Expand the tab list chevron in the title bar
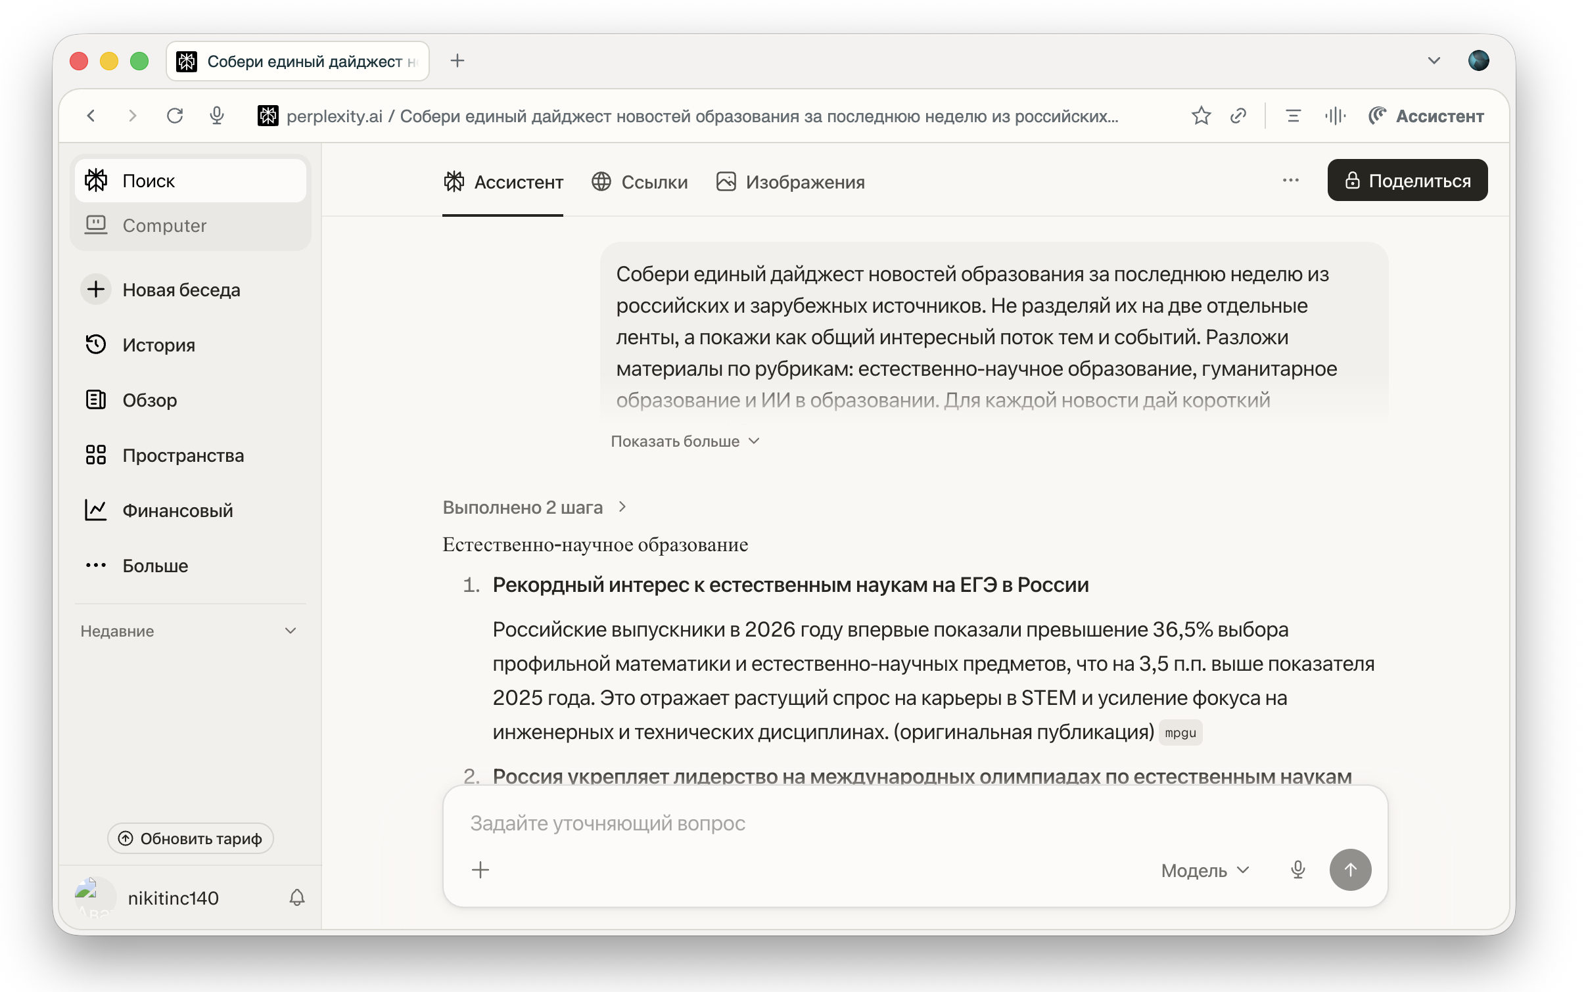This screenshot has width=1588, height=992. (x=1434, y=60)
